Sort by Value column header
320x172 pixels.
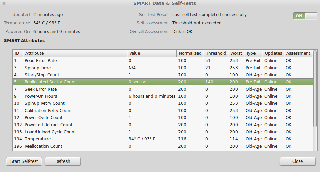pyautogui.click(x=152, y=53)
